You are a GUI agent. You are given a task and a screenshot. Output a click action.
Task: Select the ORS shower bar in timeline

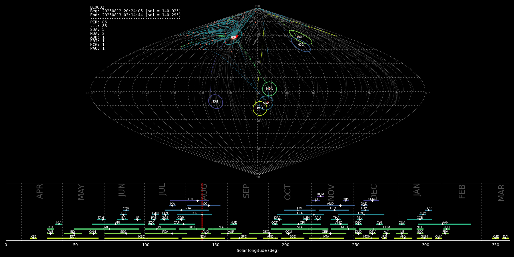pos(346,201)
